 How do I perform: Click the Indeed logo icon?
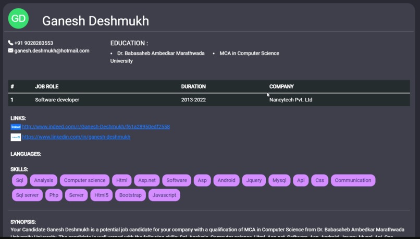coord(16,127)
